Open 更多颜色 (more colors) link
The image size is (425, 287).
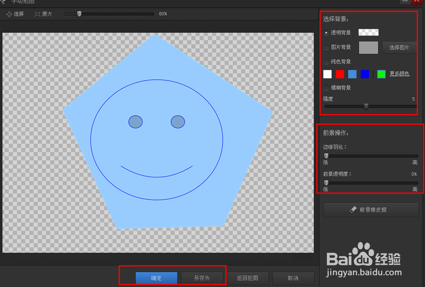pos(400,74)
